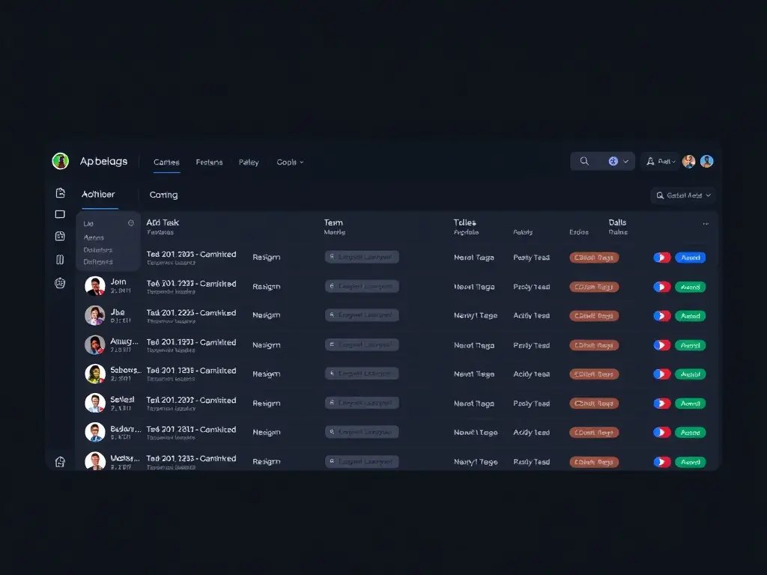
Task: Open the rectangle window icon in sidebar
Action: (61, 214)
